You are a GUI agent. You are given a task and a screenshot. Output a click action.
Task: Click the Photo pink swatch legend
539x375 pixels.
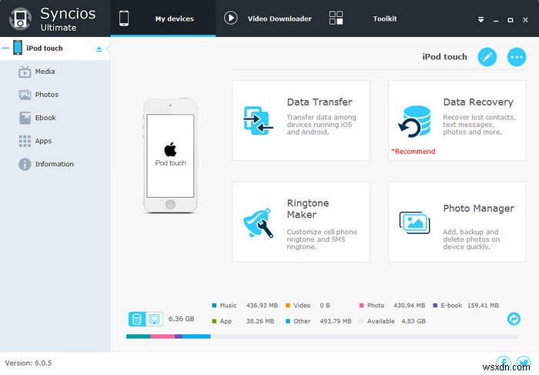pyautogui.click(x=361, y=305)
